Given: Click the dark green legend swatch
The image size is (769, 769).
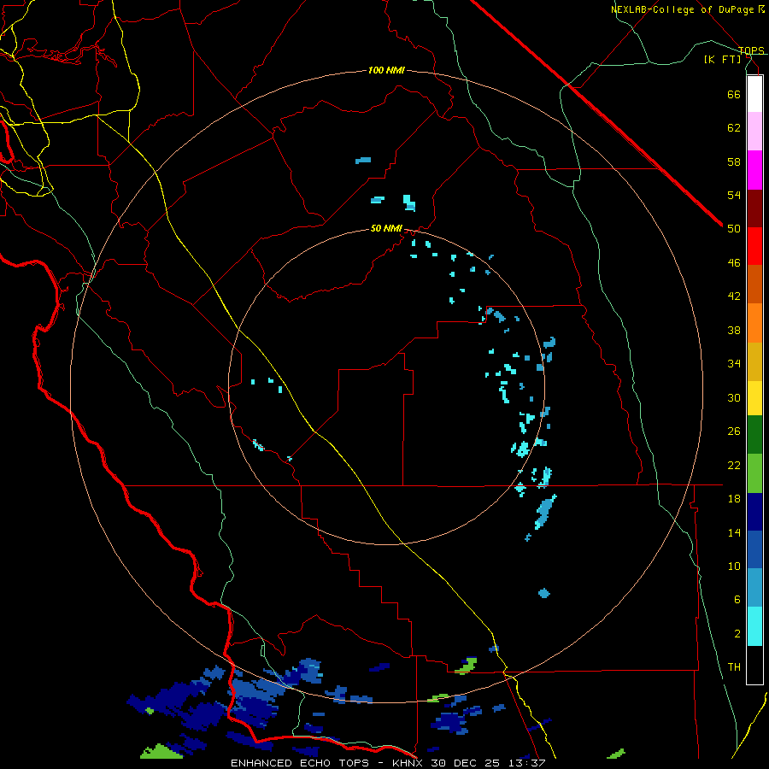Looking at the screenshot, I should [754, 435].
